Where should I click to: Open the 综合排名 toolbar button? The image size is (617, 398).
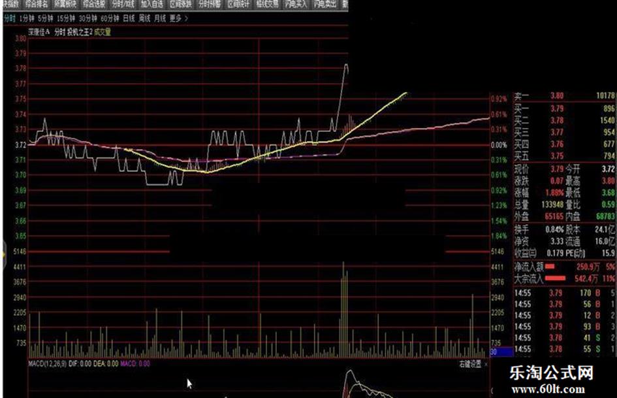(37, 5)
